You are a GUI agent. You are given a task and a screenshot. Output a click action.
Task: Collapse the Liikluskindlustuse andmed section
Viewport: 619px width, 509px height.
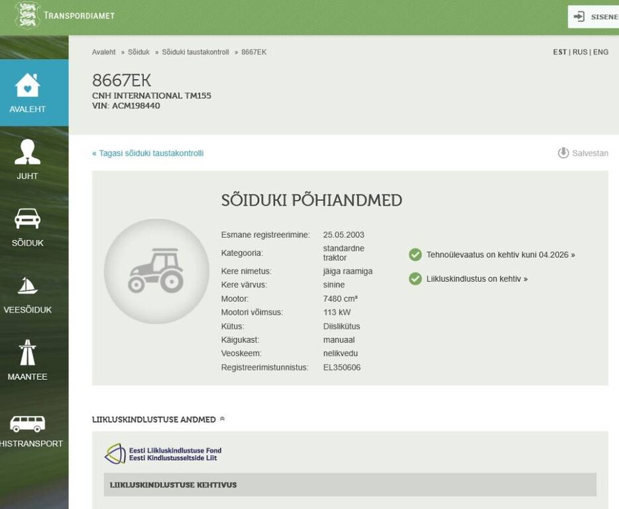222,419
